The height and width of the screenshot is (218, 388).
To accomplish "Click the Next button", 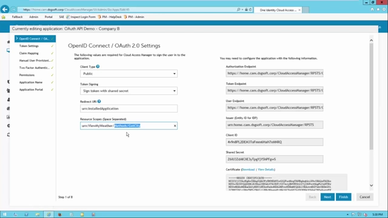I will click(x=327, y=197).
